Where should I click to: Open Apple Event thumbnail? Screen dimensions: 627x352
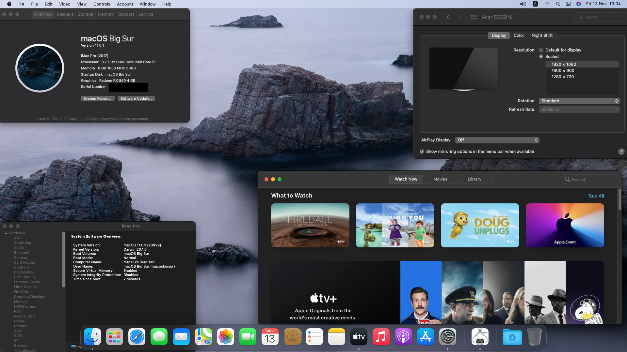565,226
